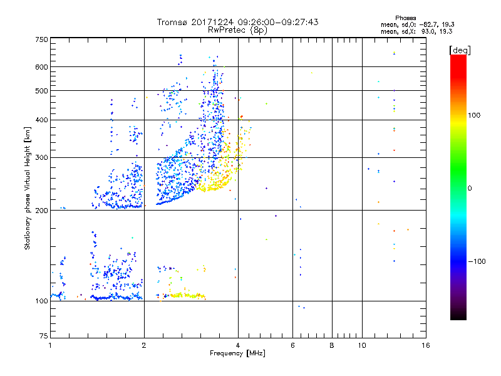Click the y-axis tick label '300'
This screenshot has height=376, width=501.
pyautogui.click(x=41, y=158)
